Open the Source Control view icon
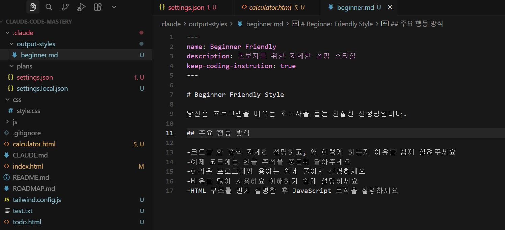Screen dimensions: 505x230 65,7
